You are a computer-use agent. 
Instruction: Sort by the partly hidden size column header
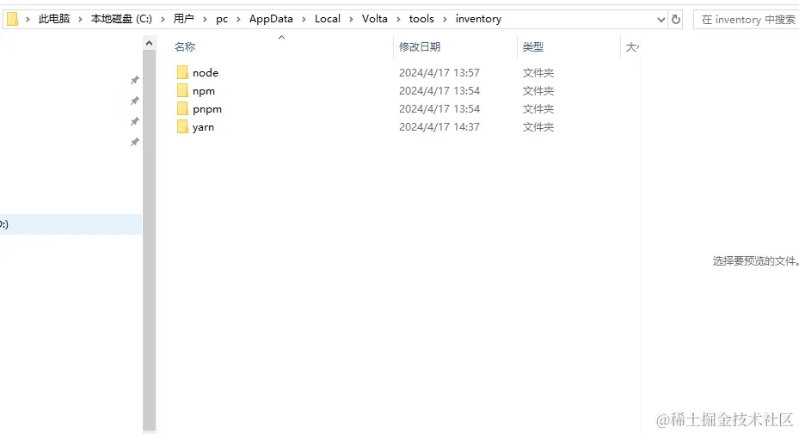tap(632, 47)
